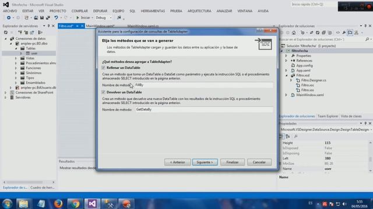The height and width of the screenshot is (209, 373).
Task: Click the GetDataBy method name field
Action: [x=204, y=110]
